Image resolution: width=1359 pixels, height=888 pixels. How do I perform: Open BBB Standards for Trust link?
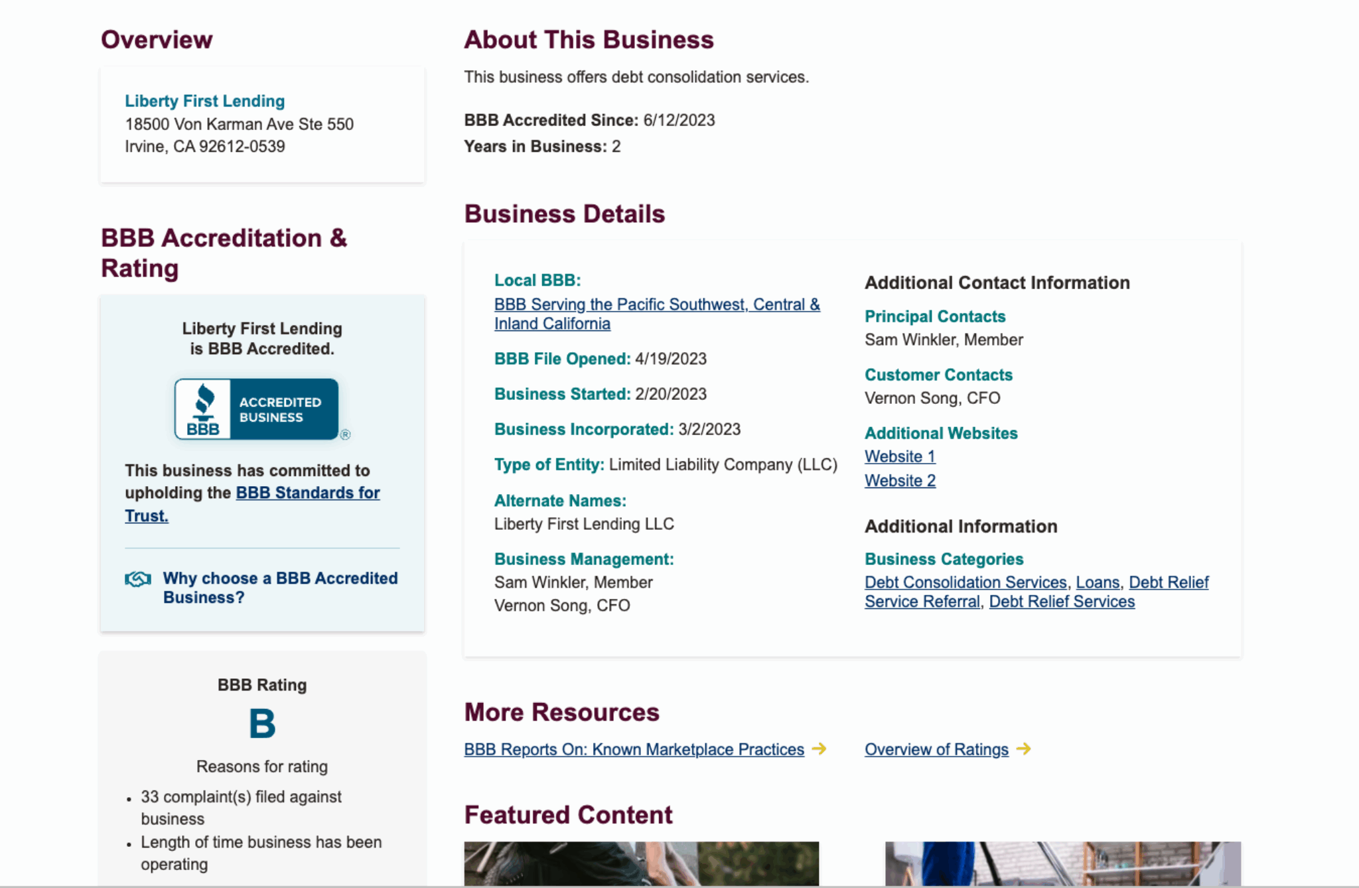pos(307,493)
